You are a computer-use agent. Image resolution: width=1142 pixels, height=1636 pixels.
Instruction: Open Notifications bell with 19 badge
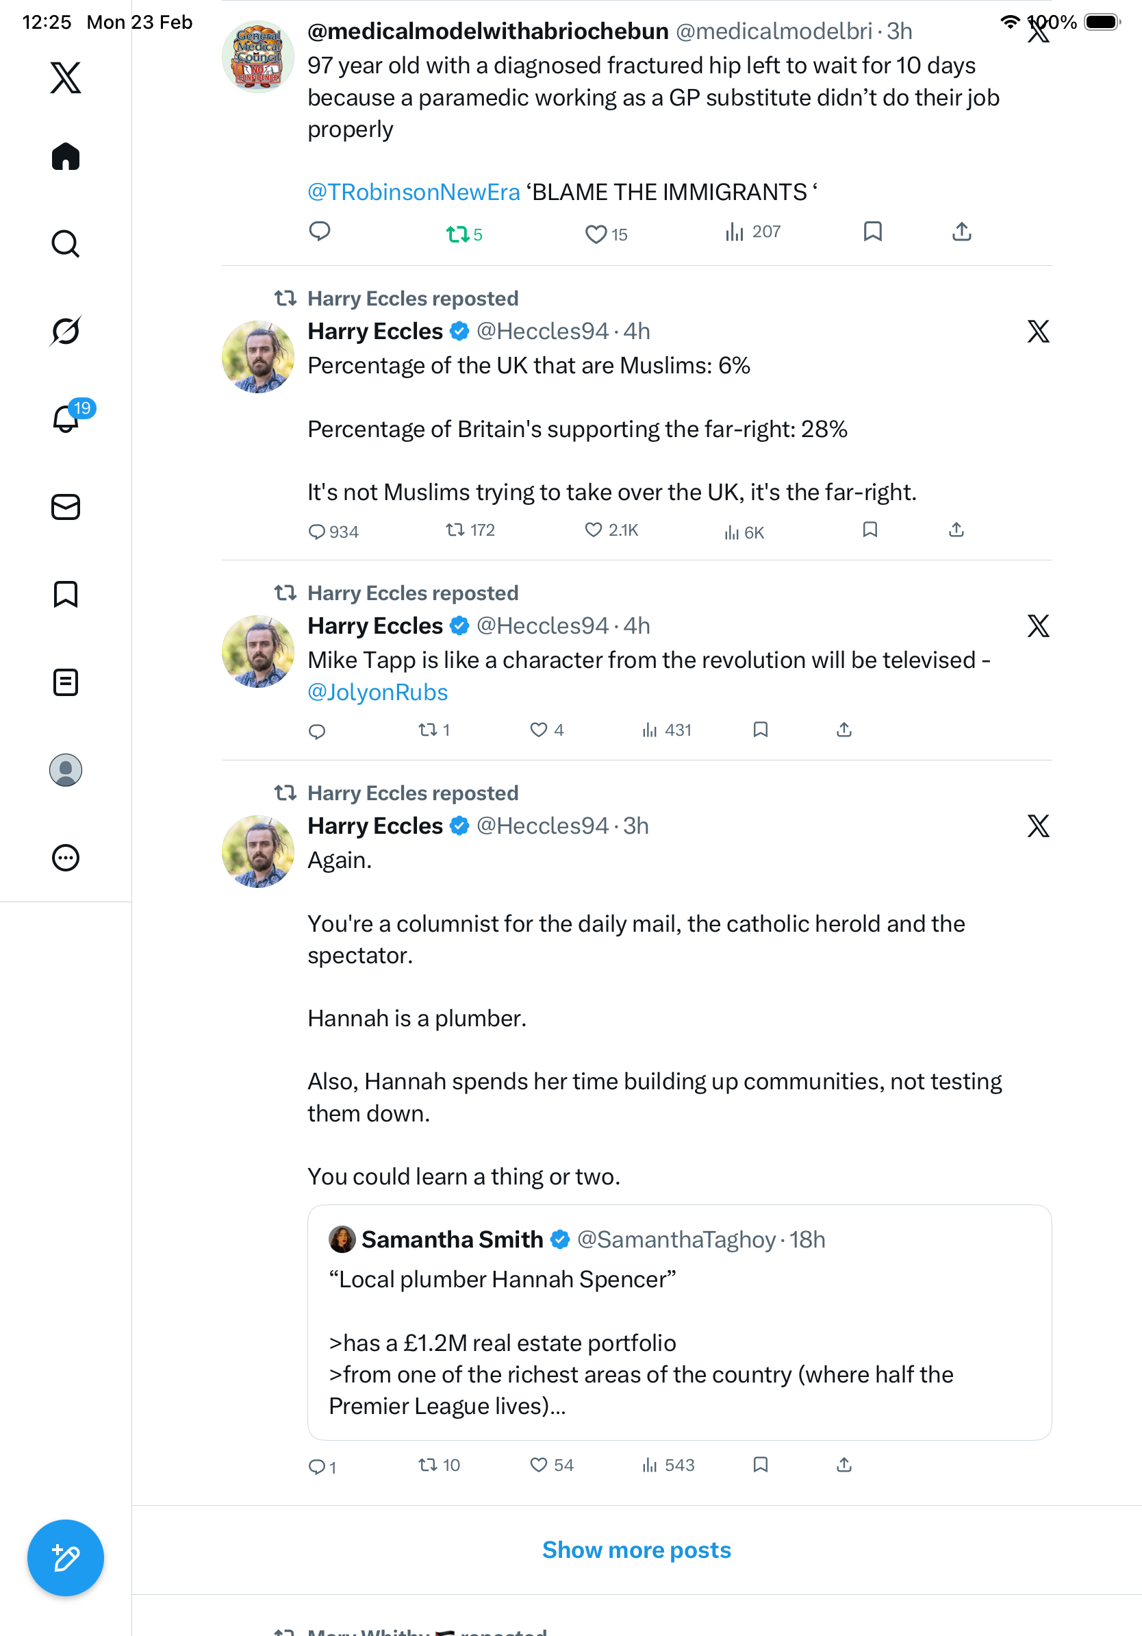tap(66, 419)
